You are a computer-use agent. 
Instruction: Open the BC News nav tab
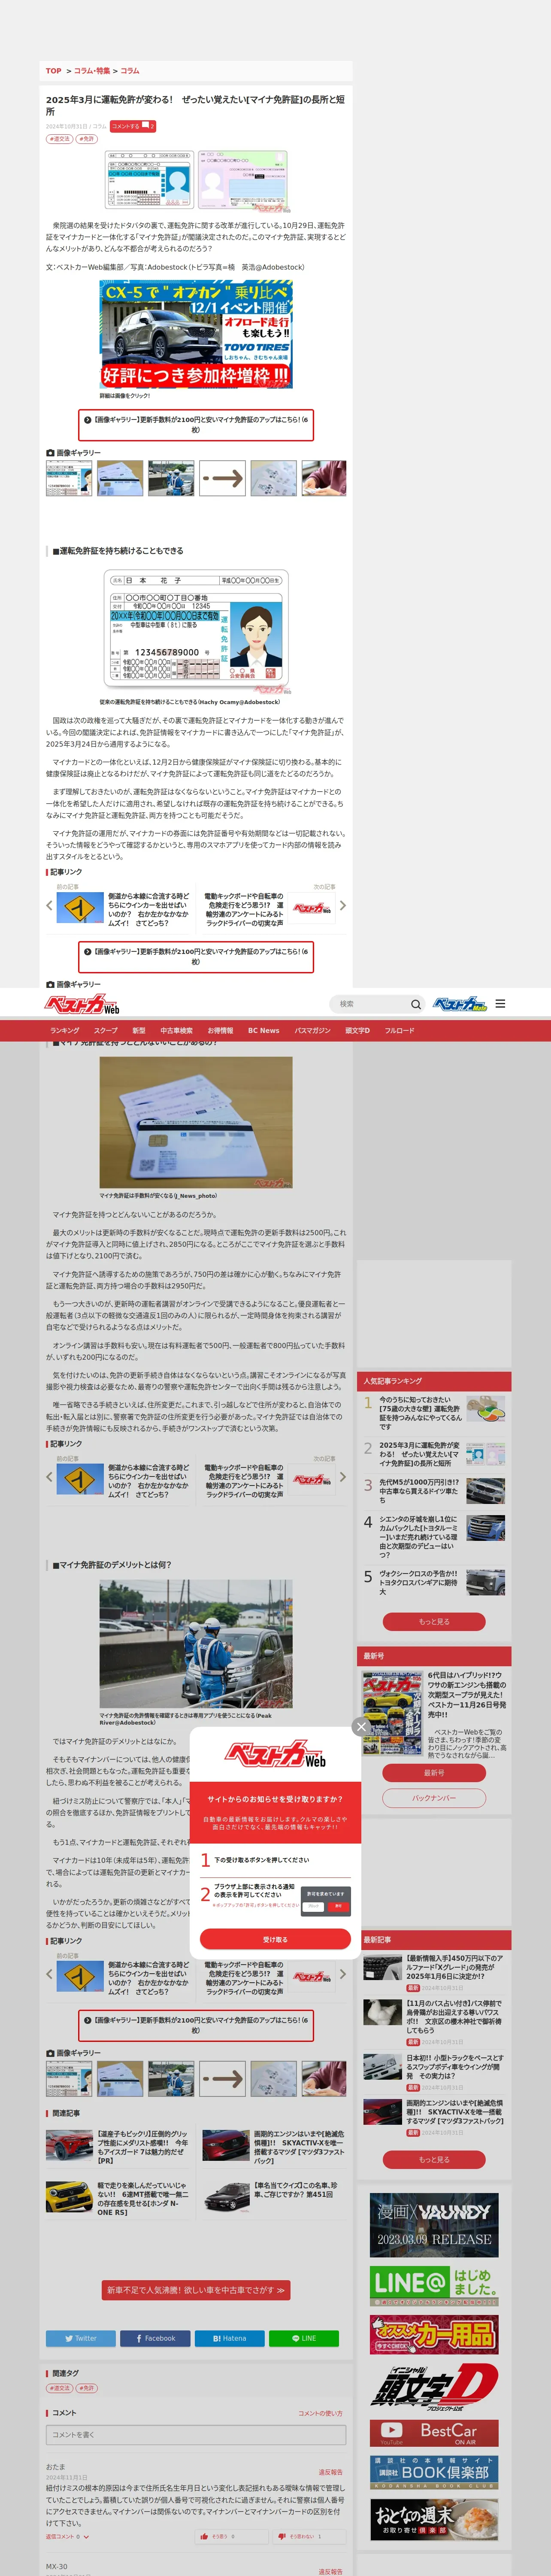coord(264,1030)
